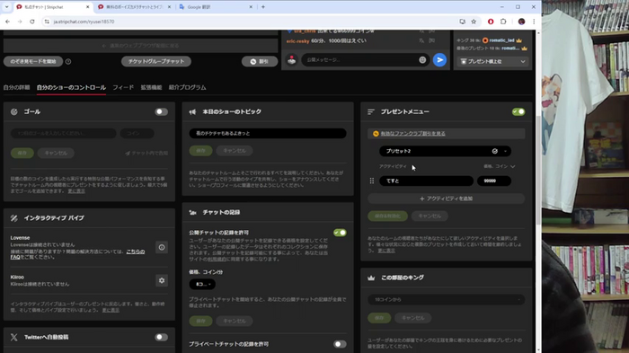Edit the show topic text field
The width and height of the screenshot is (629, 353).
[x=268, y=134]
